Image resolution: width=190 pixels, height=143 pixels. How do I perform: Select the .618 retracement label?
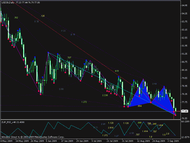pyautogui.click(x=116, y=71)
